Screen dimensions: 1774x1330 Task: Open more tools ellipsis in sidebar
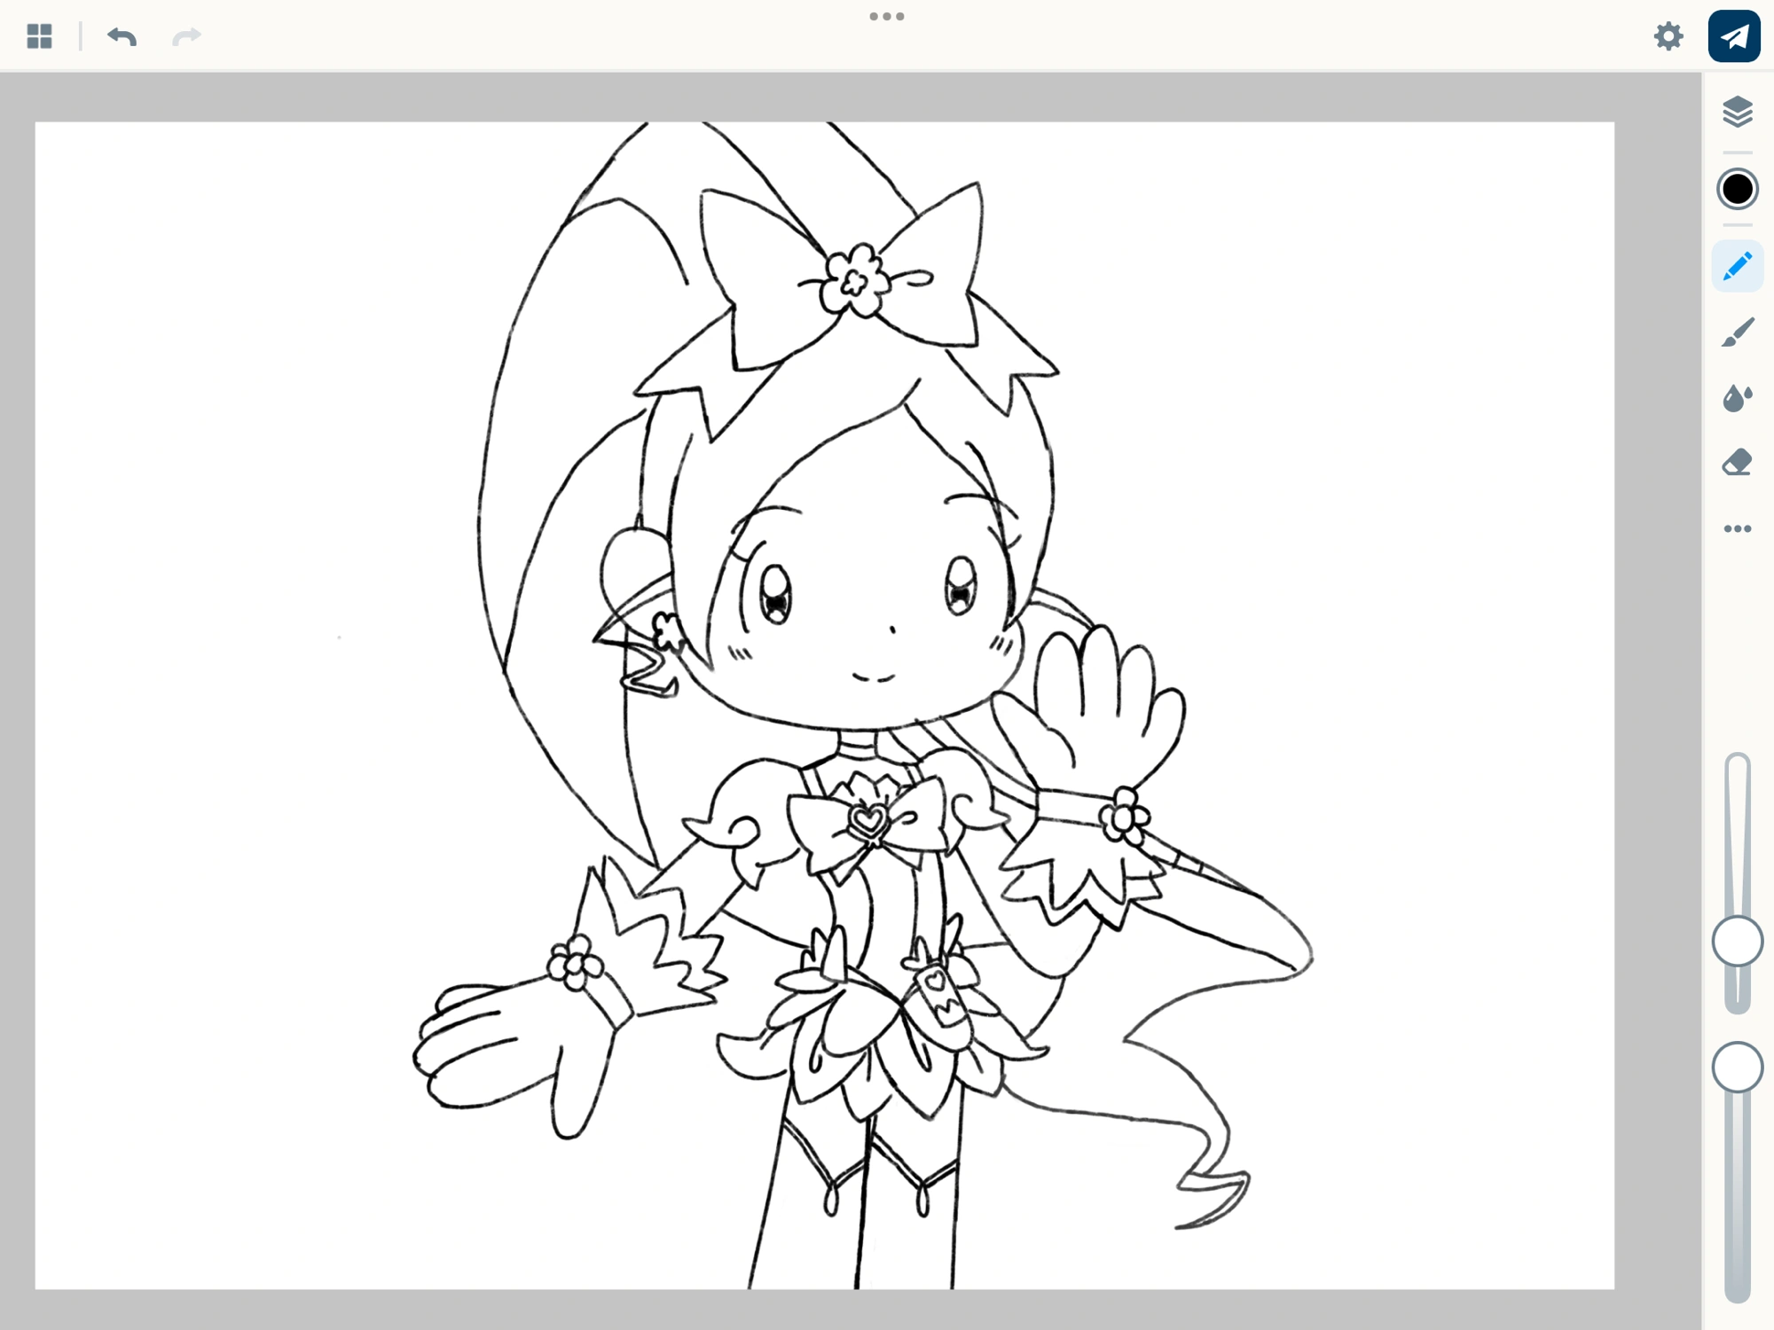pyautogui.click(x=1737, y=528)
